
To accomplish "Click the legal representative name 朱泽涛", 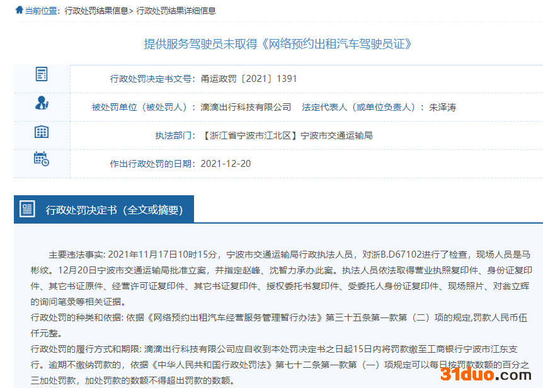I will pos(442,107).
